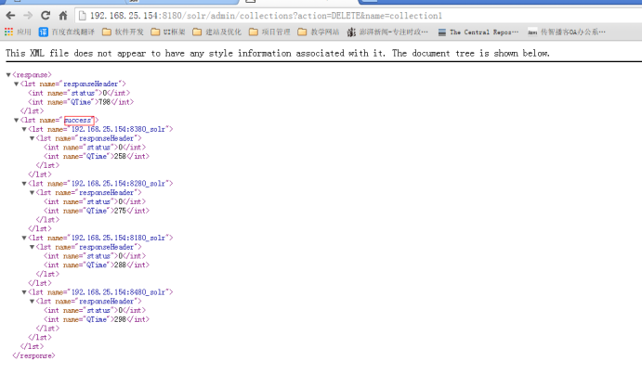The image size is (642, 387).
Task: Open the 澎湃新闻 bookmark
Action: pyautogui.click(x=387, y=32)
